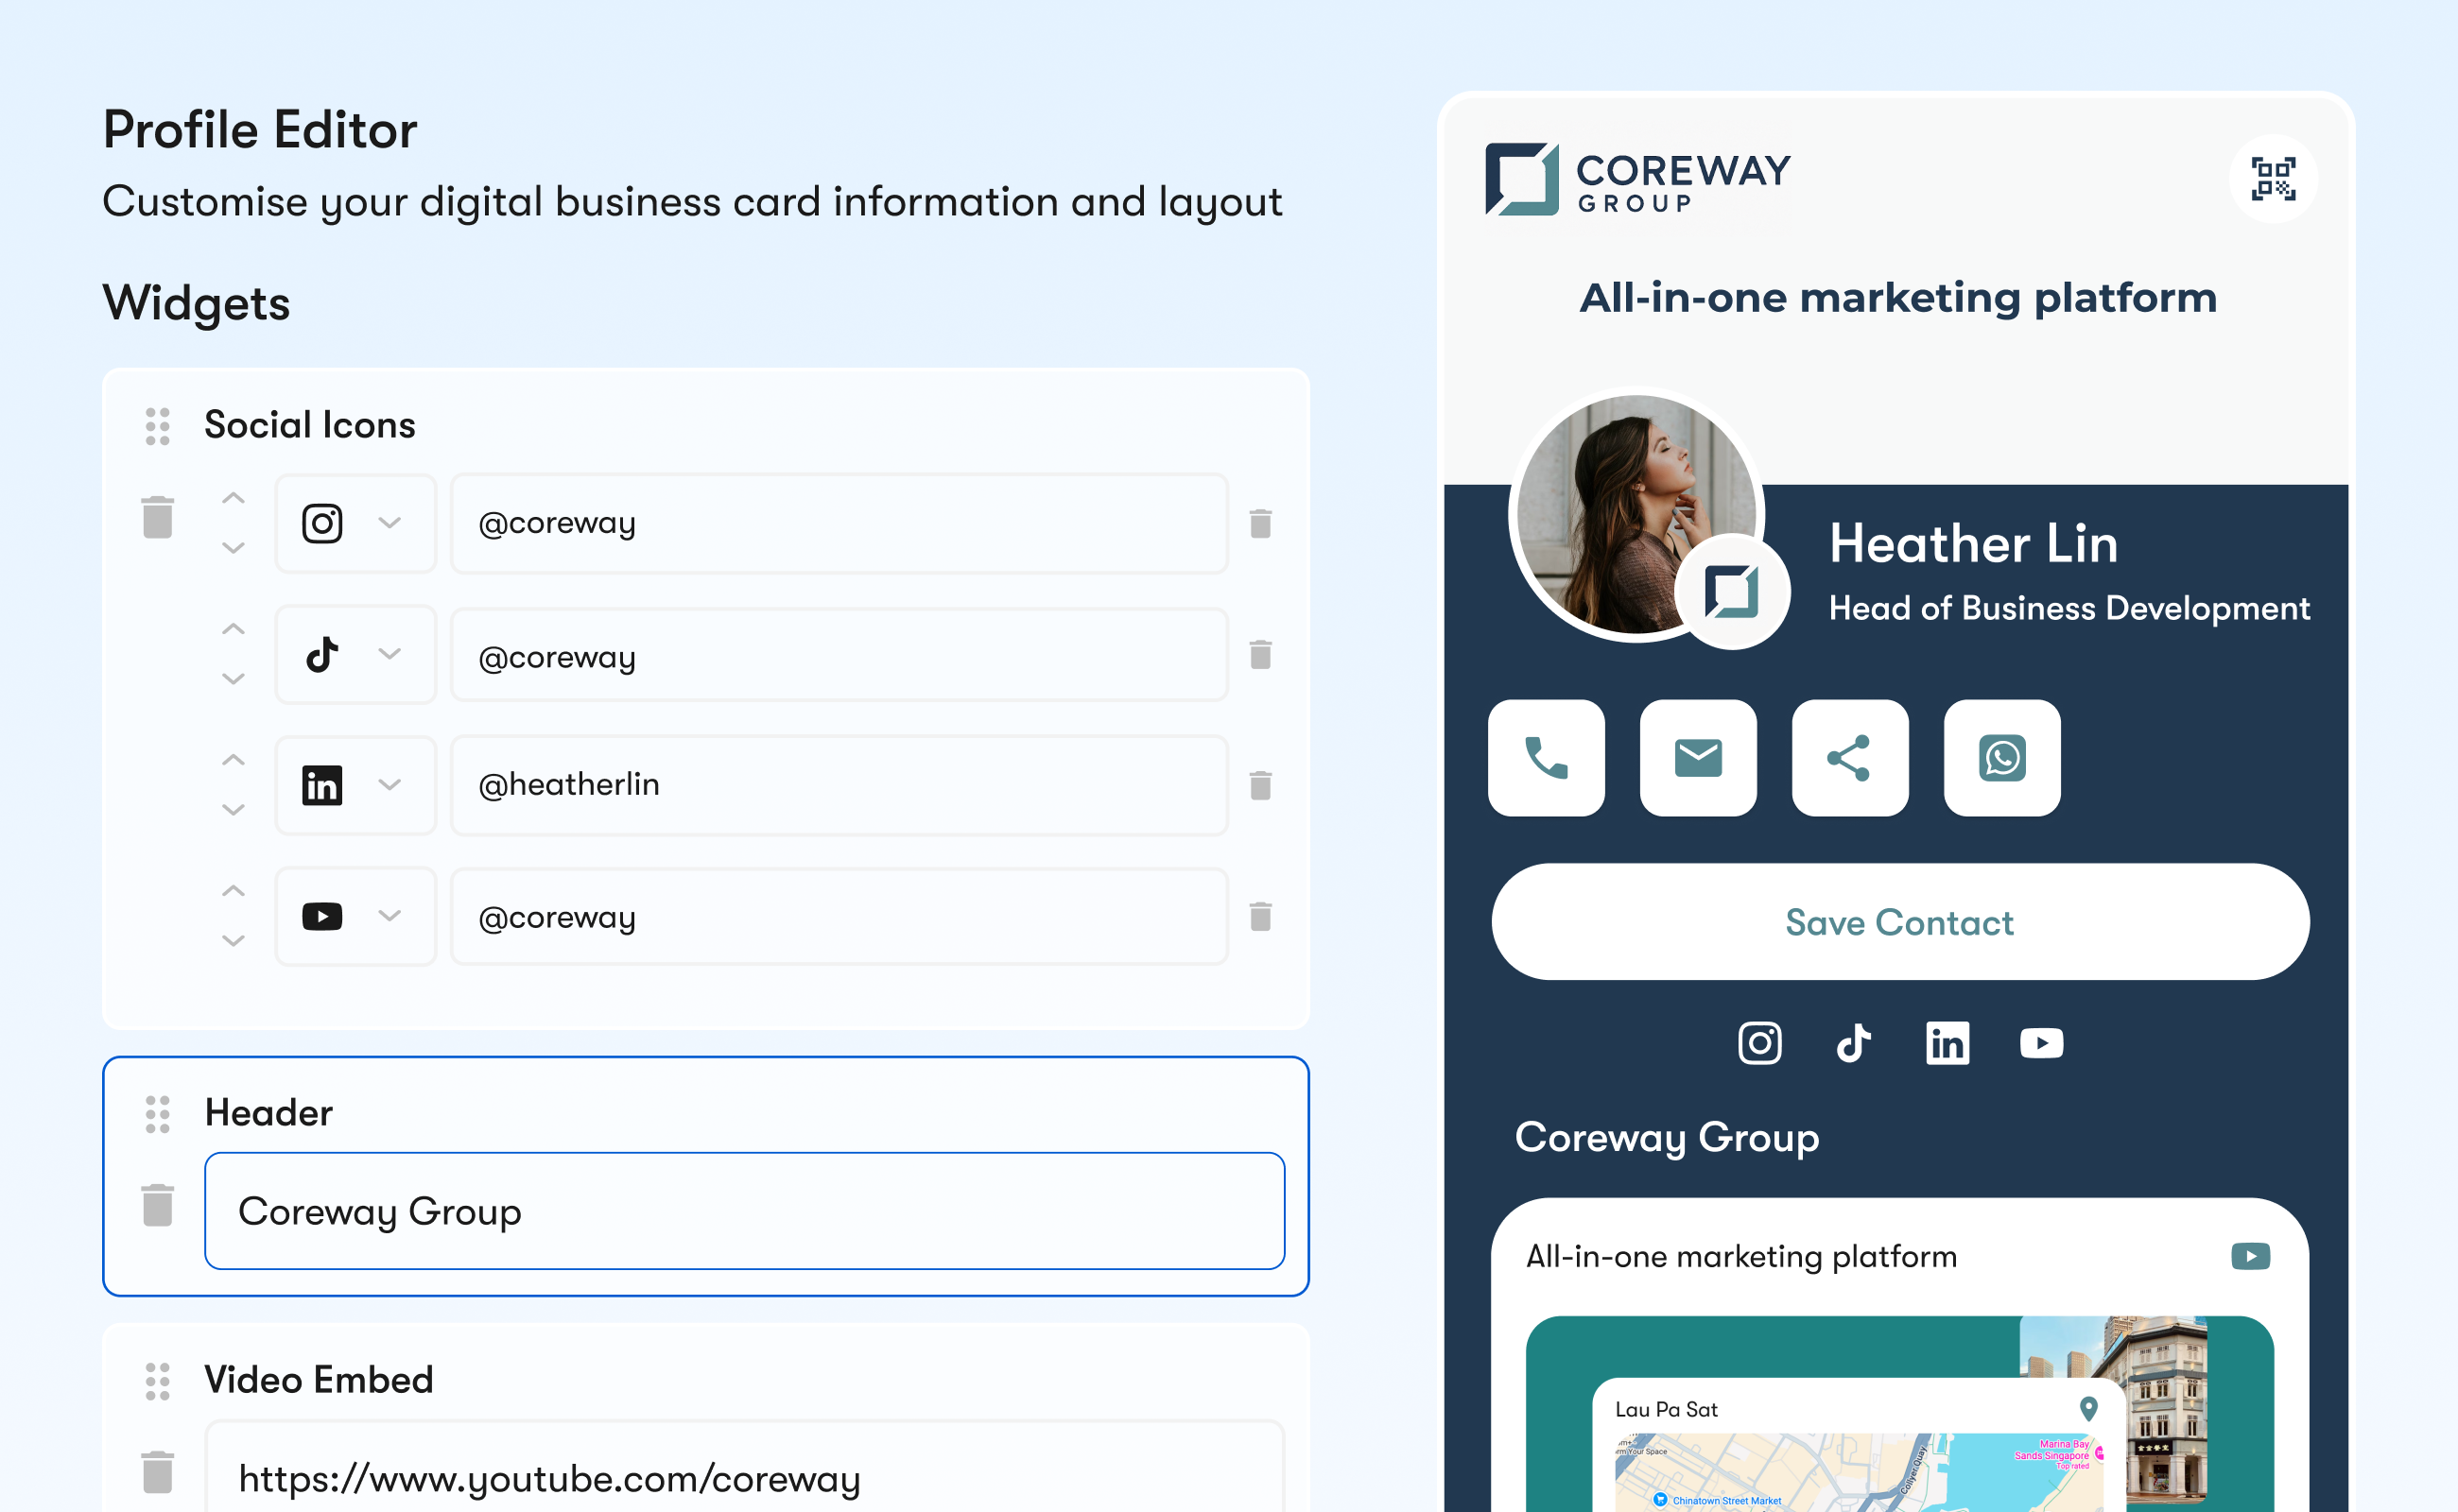Click the Instagram handle input field
This screenshot has width=2458, height=1512.
point(839,523)
